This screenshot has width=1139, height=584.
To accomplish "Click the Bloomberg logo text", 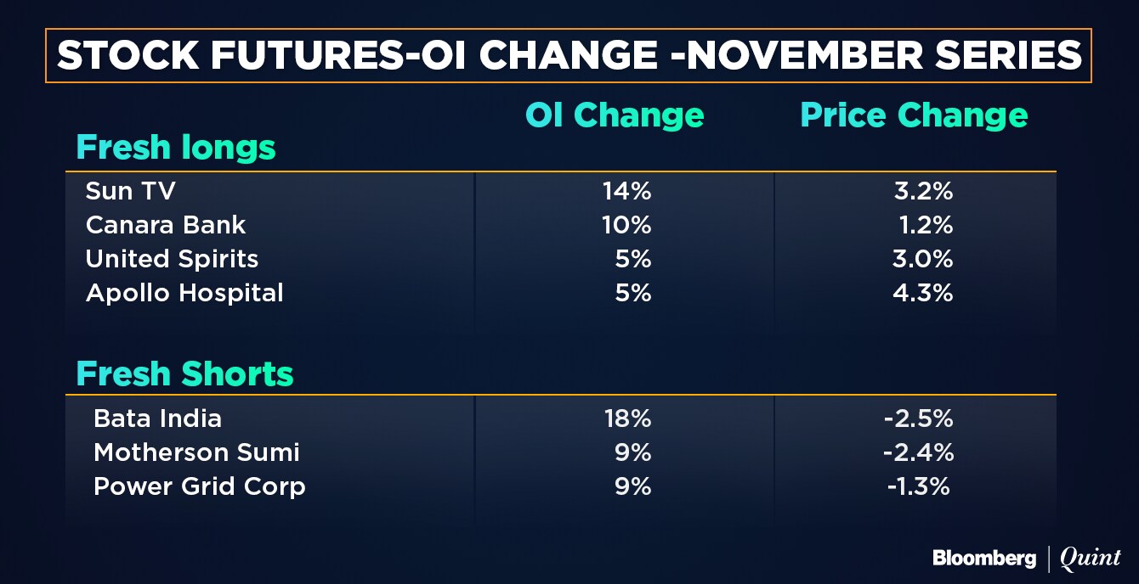I will click(984, 559).
